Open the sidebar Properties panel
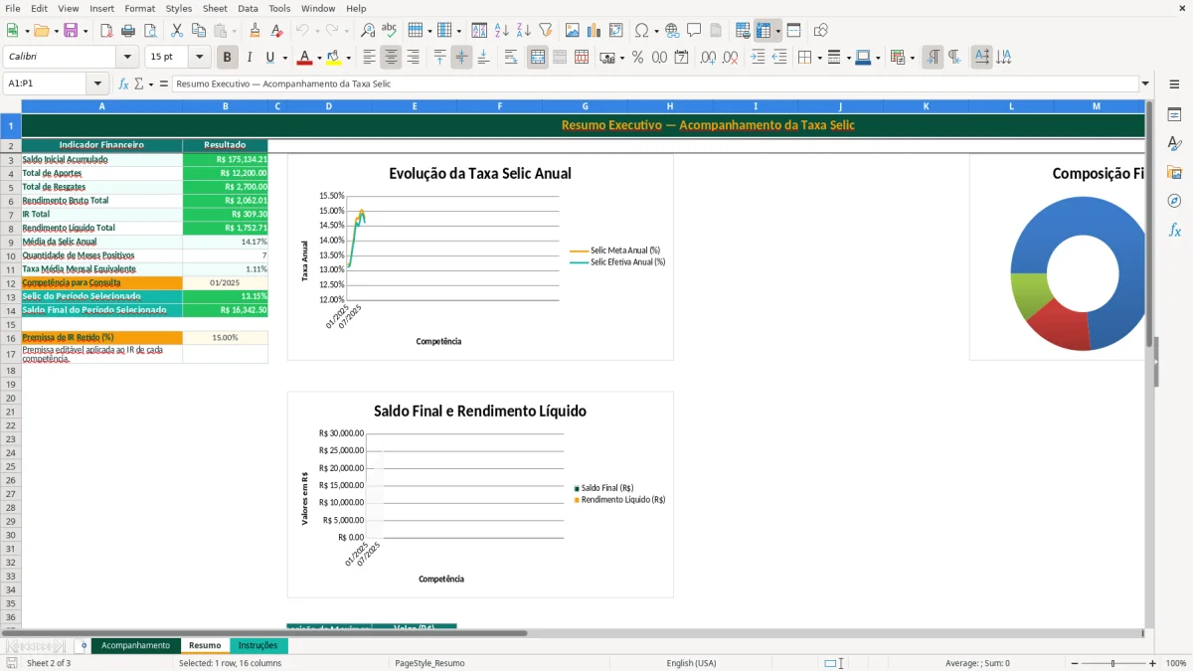Image resolution: width=1193 pixels, height=671 pixels. 1174,115
